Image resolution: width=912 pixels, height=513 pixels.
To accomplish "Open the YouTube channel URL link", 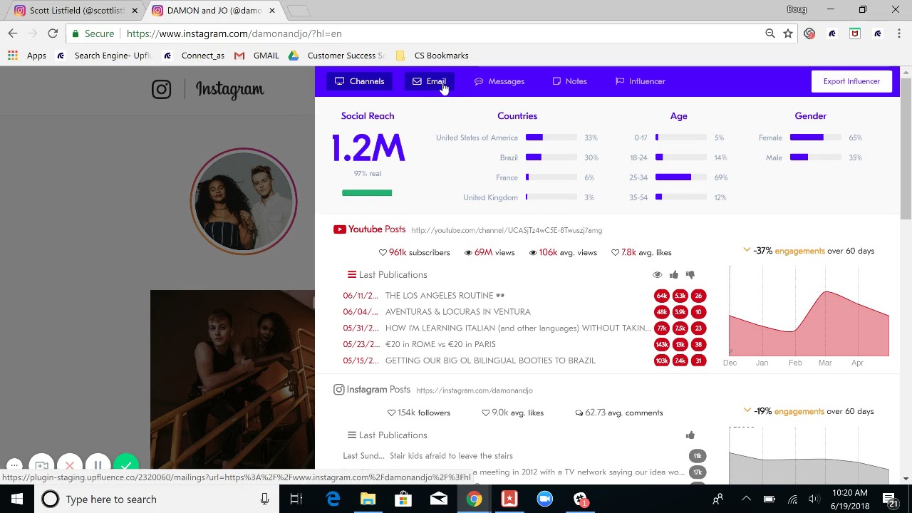I will tap(507, 230).
